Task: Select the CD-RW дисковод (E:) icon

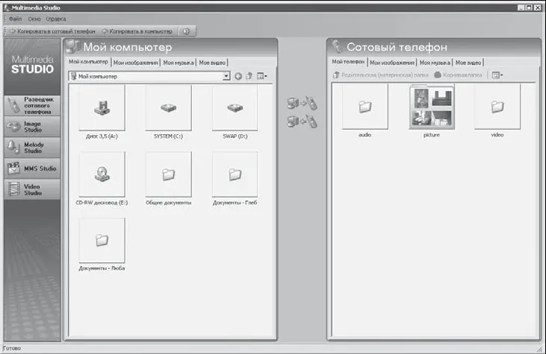Action: [102, 174]
